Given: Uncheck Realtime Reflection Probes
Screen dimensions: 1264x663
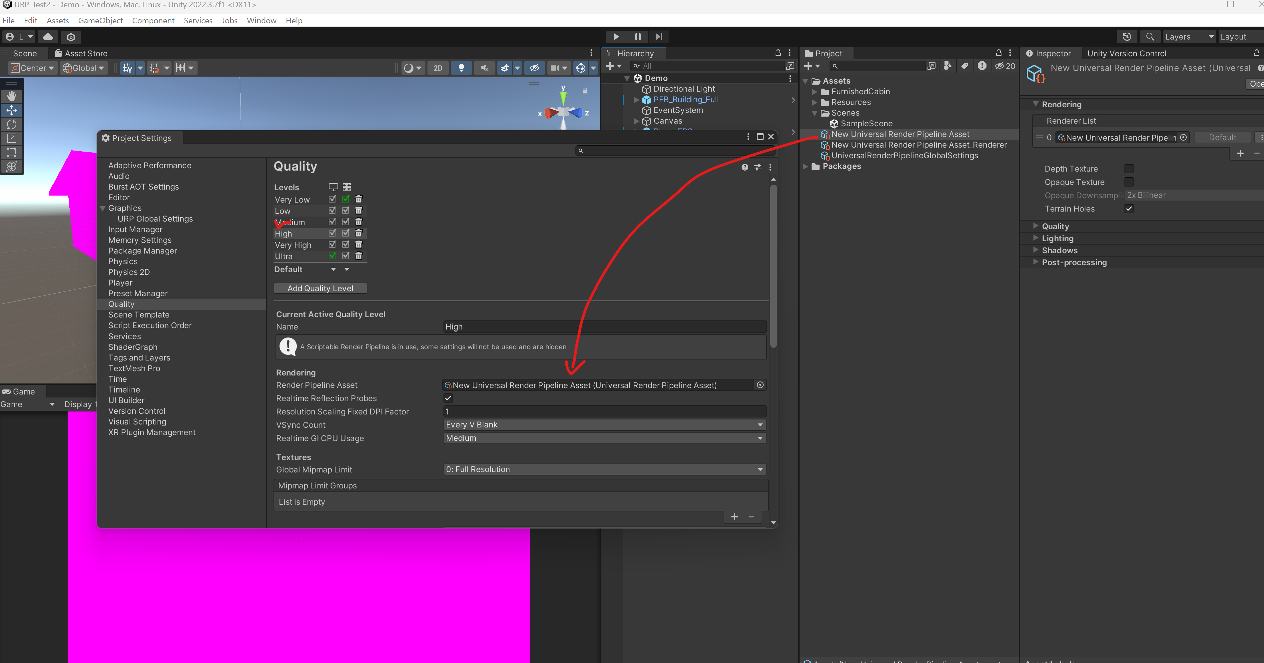Looking at the screenshot, I should point(448,398).
